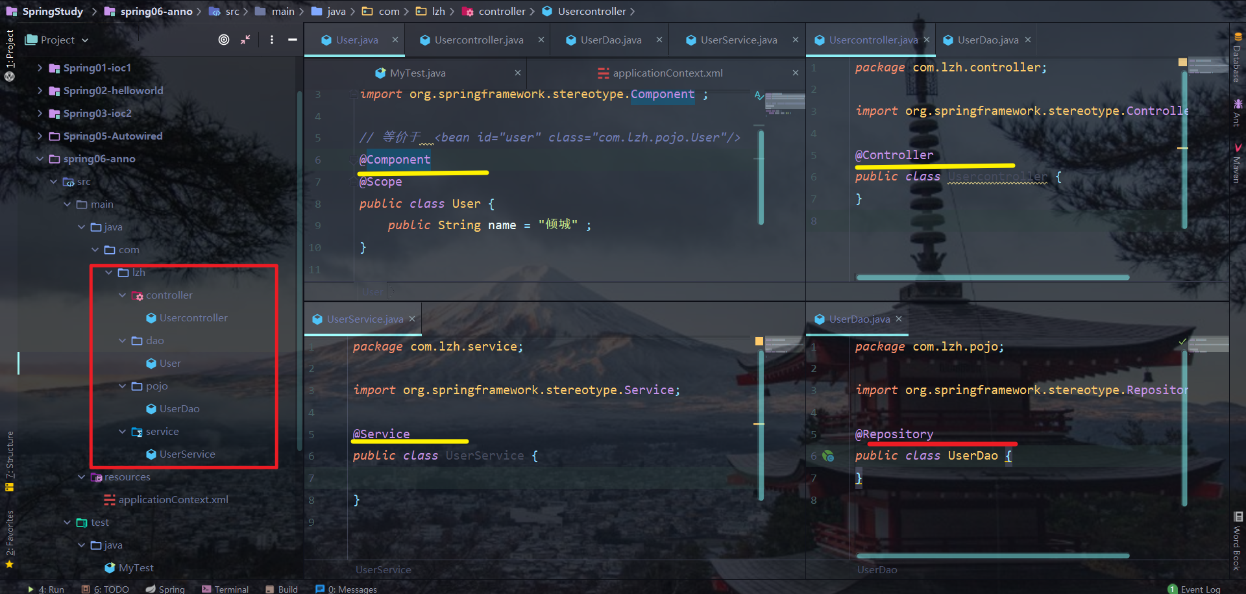Open the Maven tool window
This screenshot has height=594, width=1246.
tap(1237, 163)
